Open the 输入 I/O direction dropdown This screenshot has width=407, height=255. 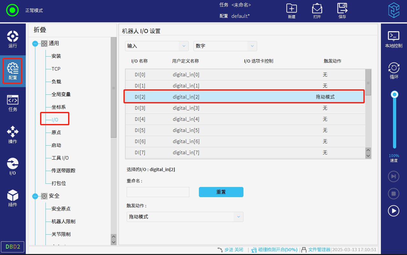pos(157,46)
